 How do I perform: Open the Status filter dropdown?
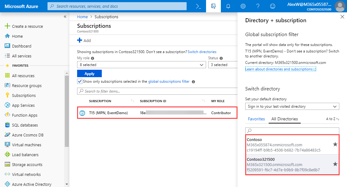pos(223,65)
